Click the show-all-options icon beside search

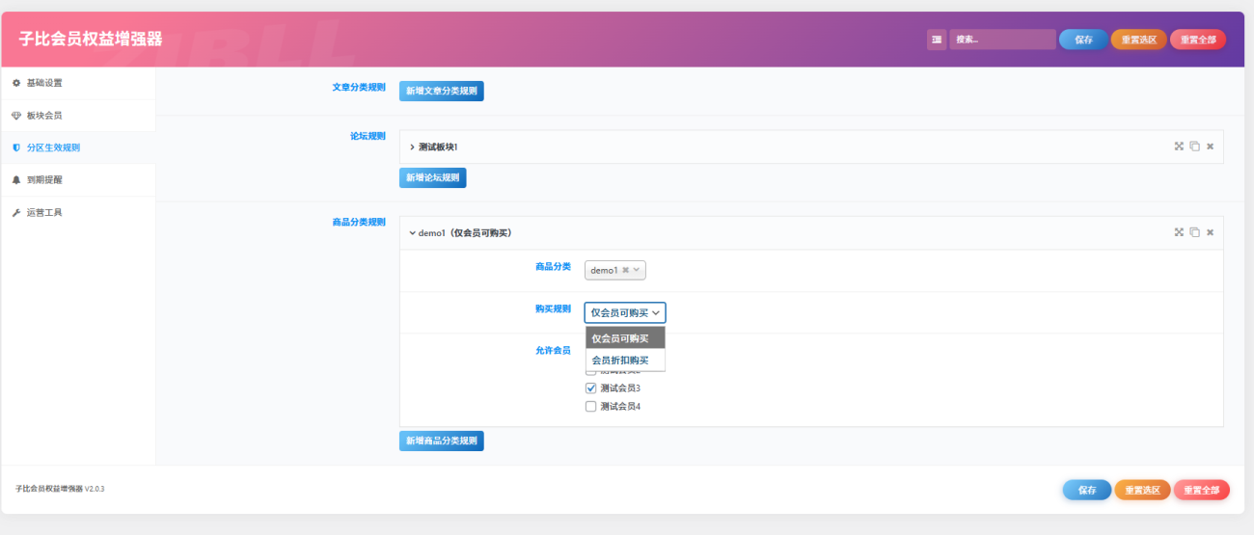click(937, 40)
